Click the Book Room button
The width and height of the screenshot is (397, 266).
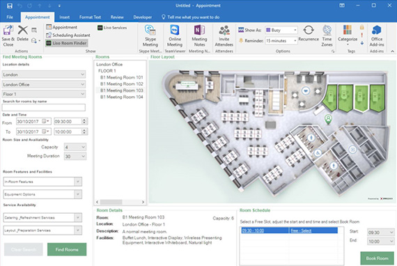377,258
